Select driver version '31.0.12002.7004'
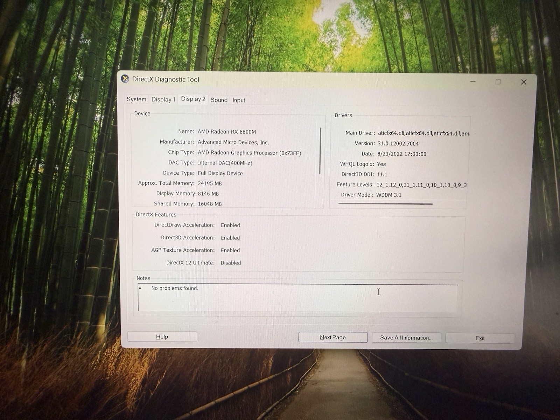Screen dimensions: 560x420 point(398,143)
